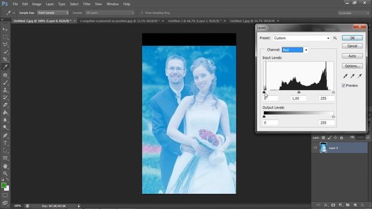Open the Sample All Layers dropdown
The width and height of the screenshot is (372, 209).
pos(110,13)
